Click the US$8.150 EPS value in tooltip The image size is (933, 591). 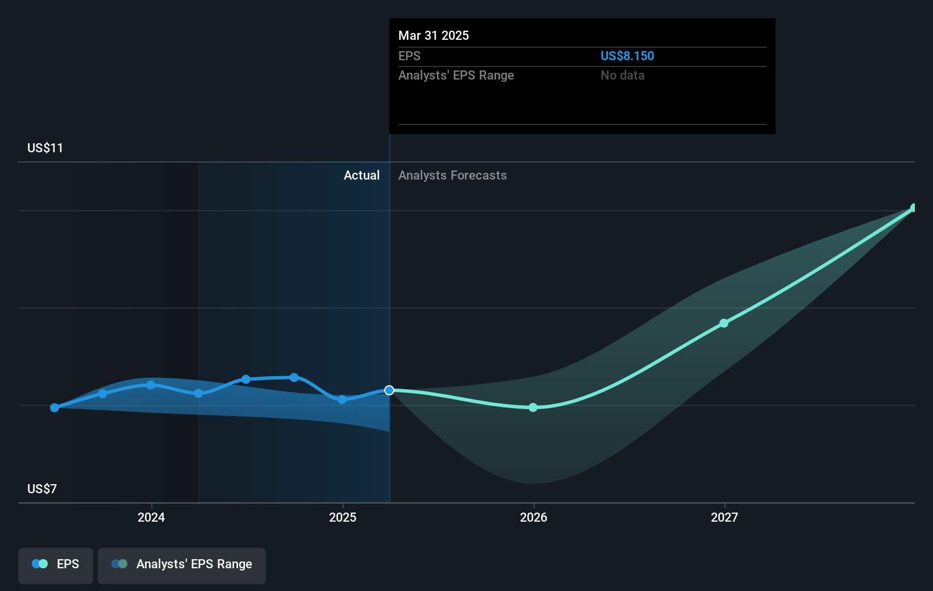click(x=627, y=56)
